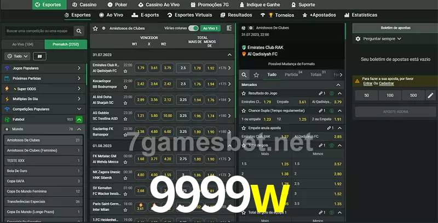Open the E-sports sub-tab

point(145,15)
